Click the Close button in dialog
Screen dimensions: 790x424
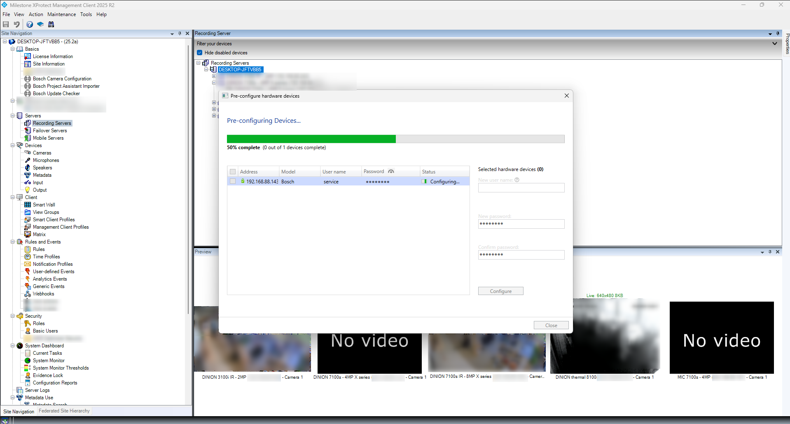[x=551, y=325]
